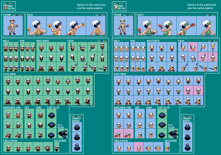Image resolution: width=221 pixels, height=155 pixels.
Task: Click palette strip above UNDER-WATER, green-bandana sheet
Action: [x=187, y=117]
